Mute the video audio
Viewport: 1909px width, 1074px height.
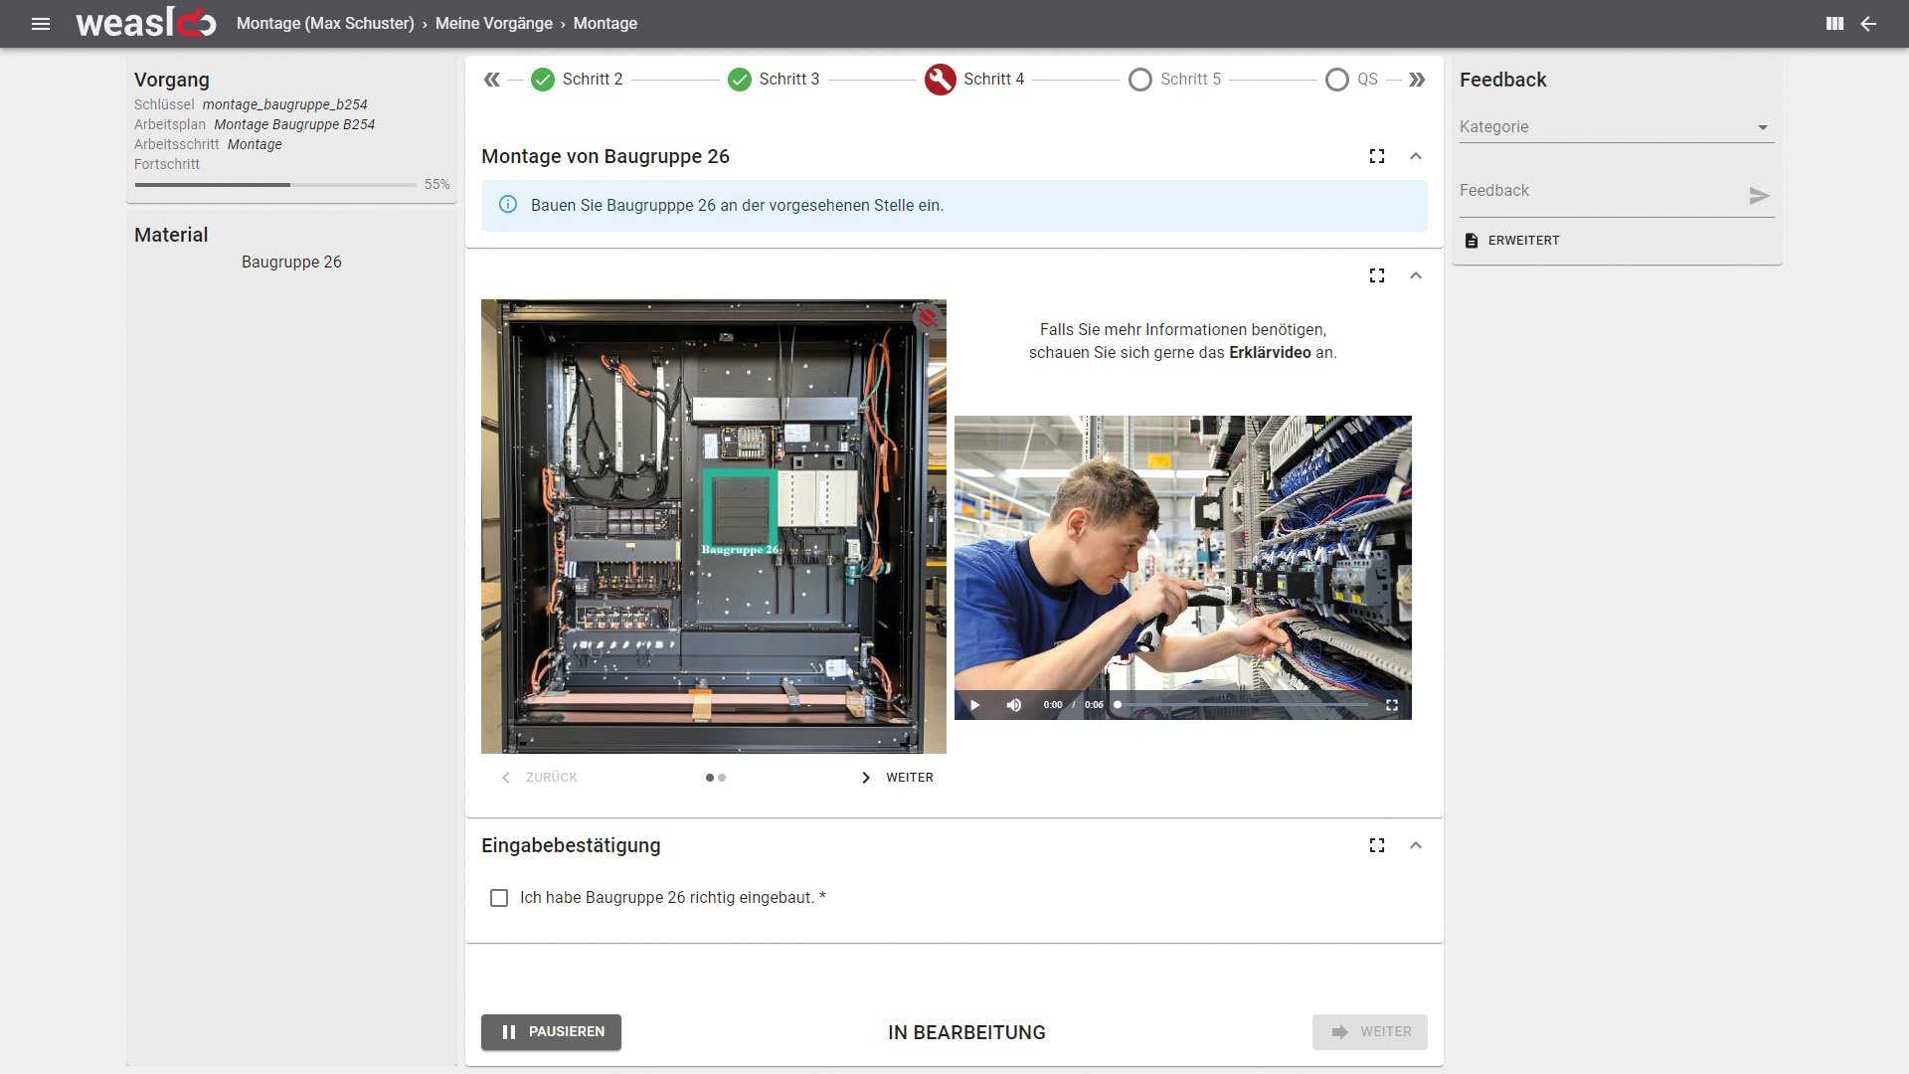tap(1013, 704)
